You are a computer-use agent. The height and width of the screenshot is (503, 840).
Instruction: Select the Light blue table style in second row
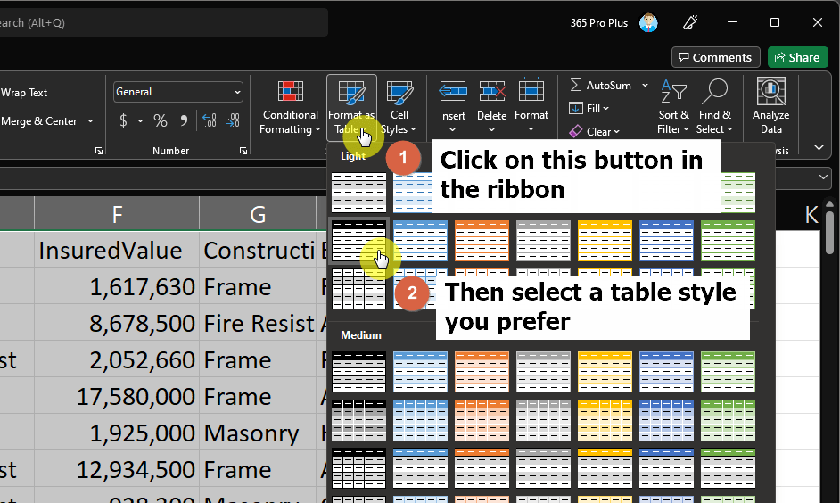pyautogui.click(x=421, y=241)
